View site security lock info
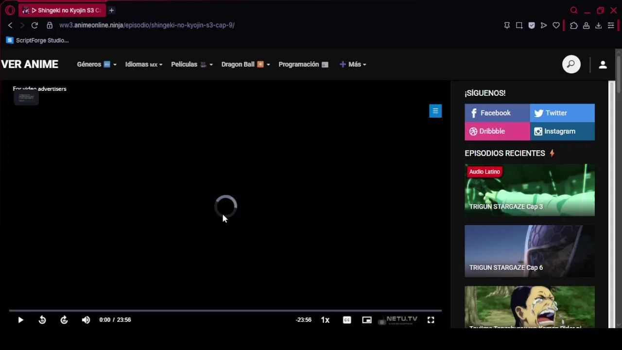Image resolution: width=622 pixels, height=350 pixels. coord(50,25)
